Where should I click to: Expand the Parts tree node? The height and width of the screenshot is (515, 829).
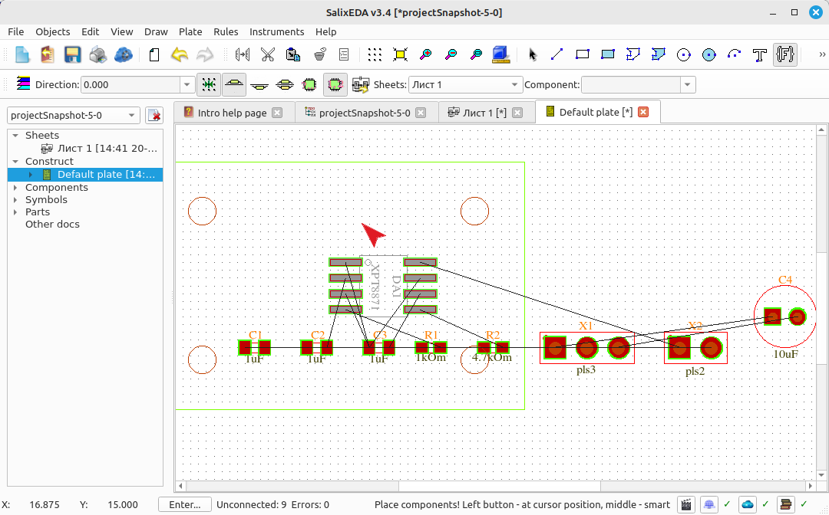click(x=15, y=212)
